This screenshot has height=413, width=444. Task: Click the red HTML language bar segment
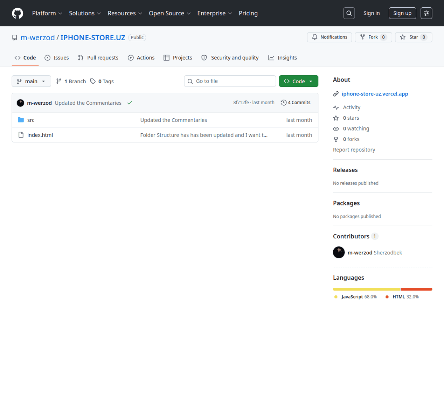(x=417, y=289)
